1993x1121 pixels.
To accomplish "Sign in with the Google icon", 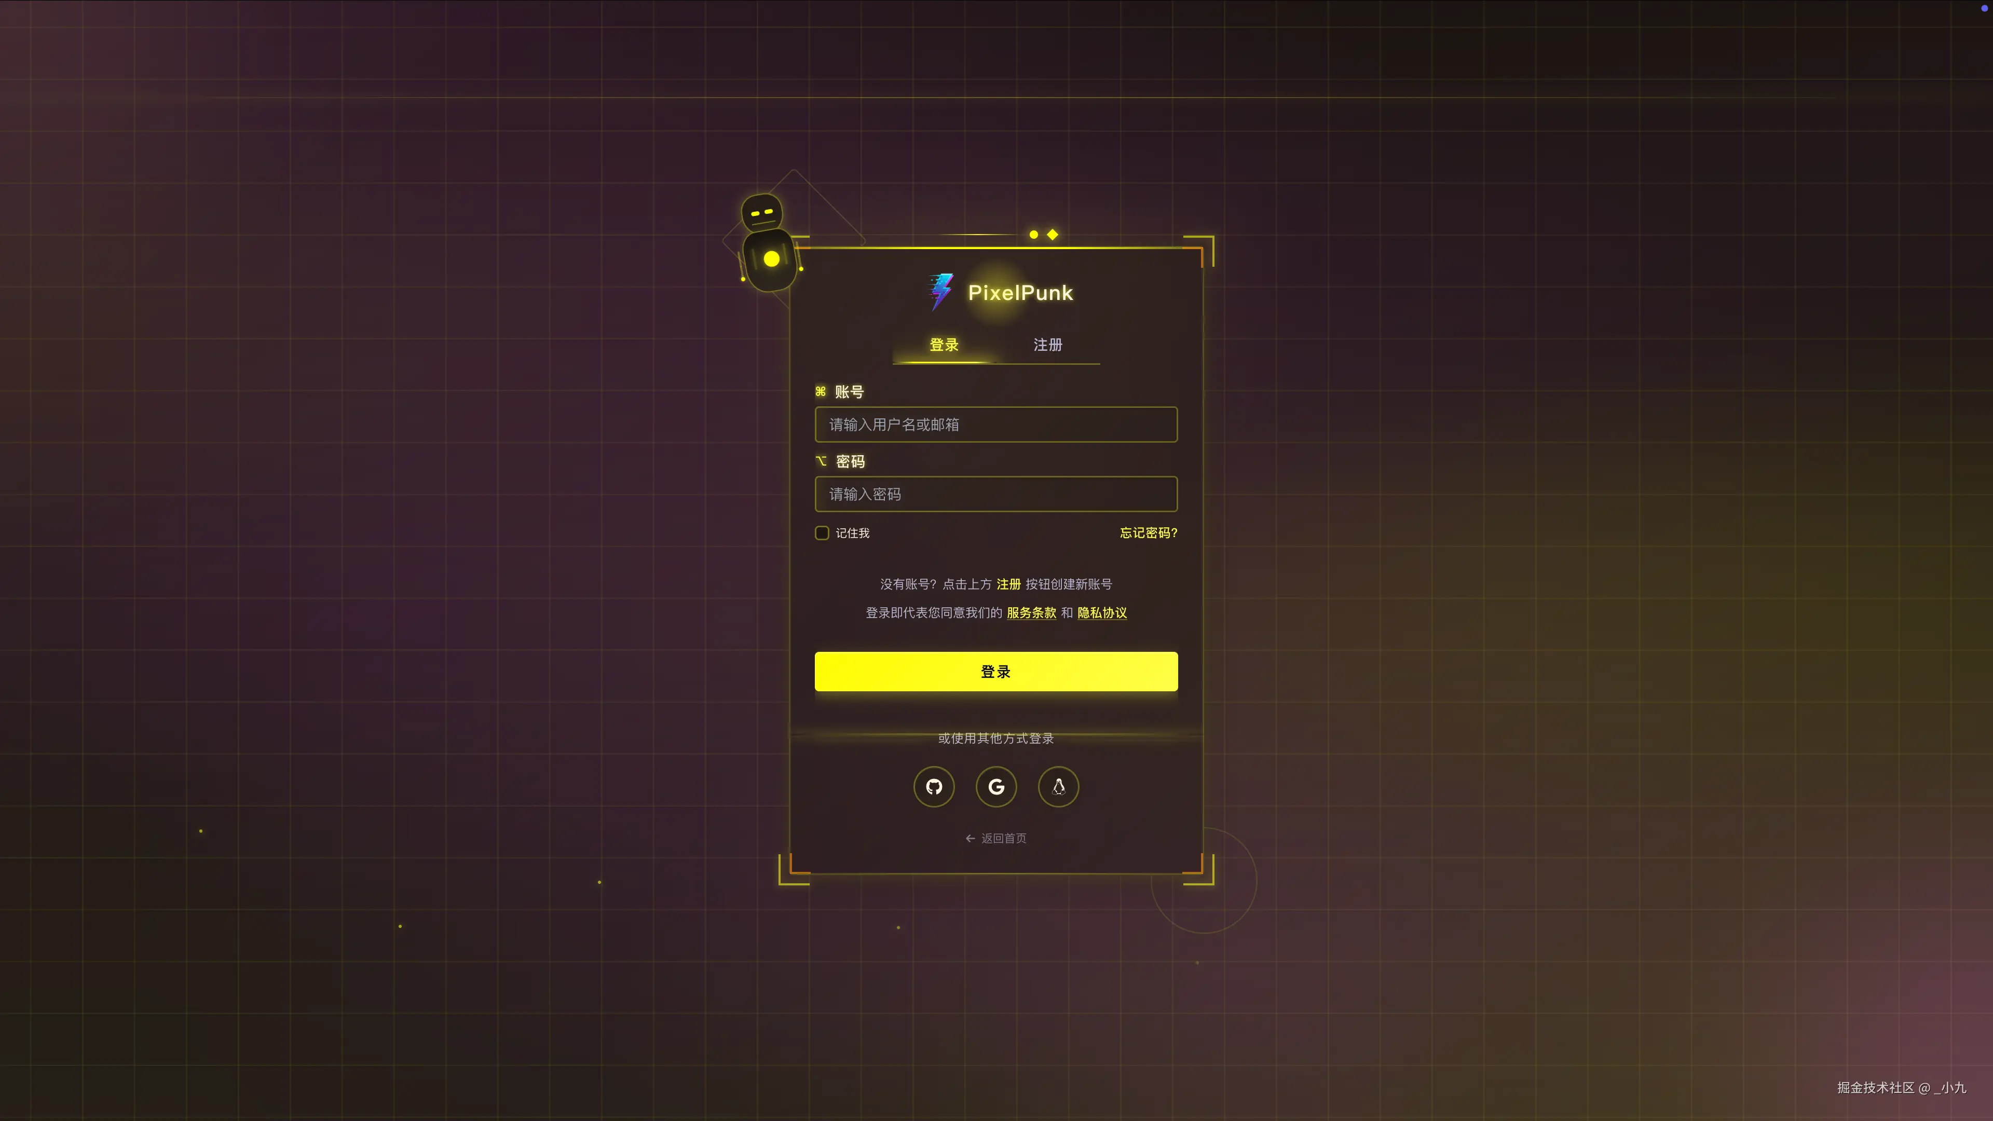I will [x=996, y=787].
